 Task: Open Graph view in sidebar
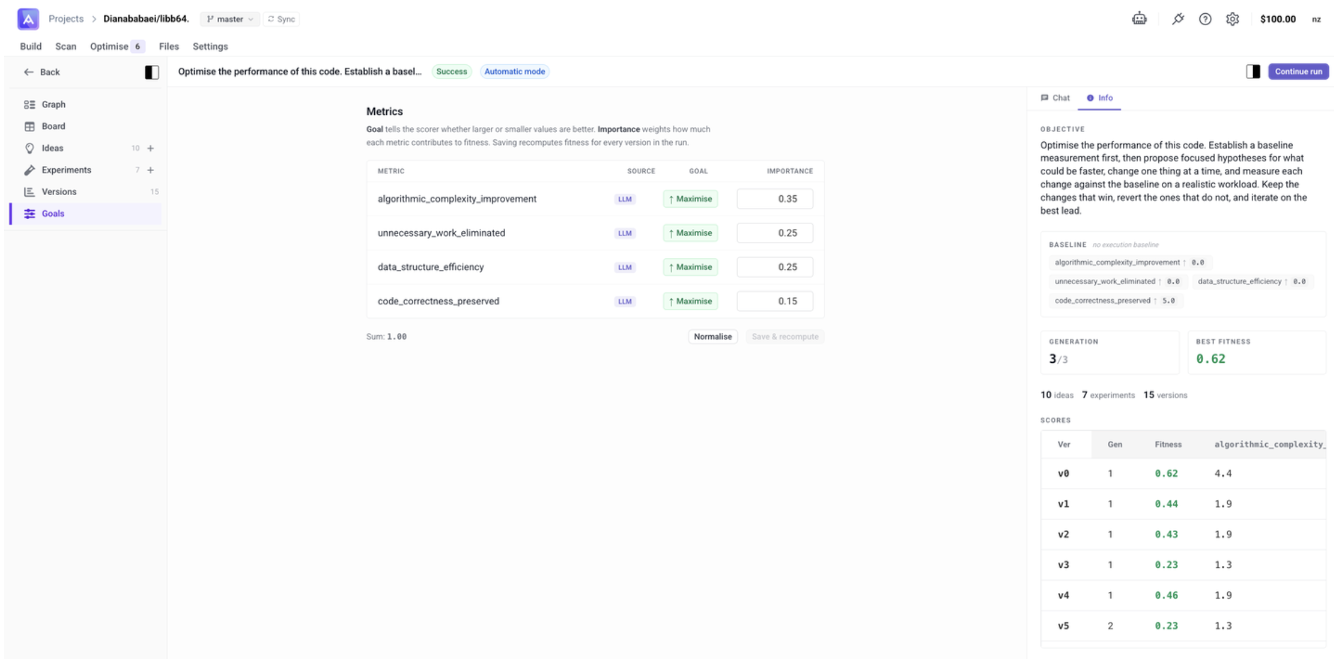click(x=86, y=104)
